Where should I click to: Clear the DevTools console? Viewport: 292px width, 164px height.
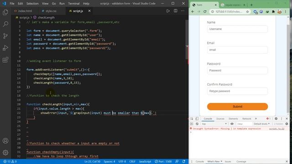(x=197, y=124)
